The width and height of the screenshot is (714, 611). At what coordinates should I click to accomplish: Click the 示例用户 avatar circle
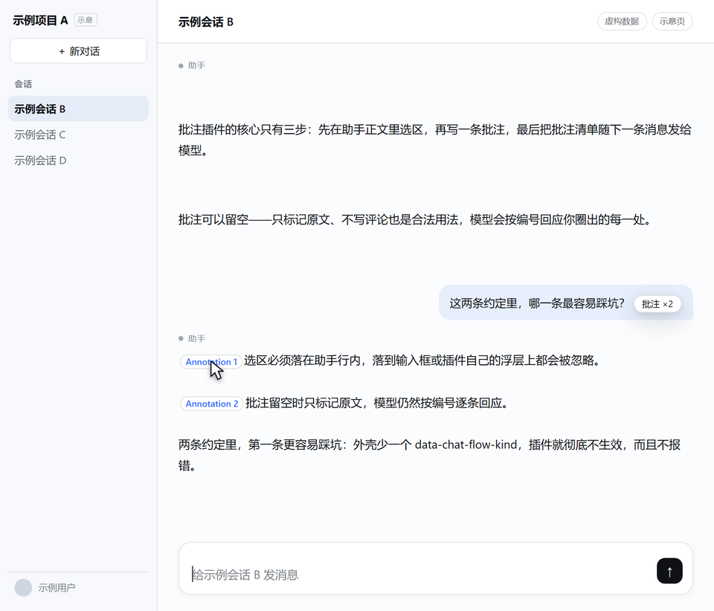click(x=23, y=588)
